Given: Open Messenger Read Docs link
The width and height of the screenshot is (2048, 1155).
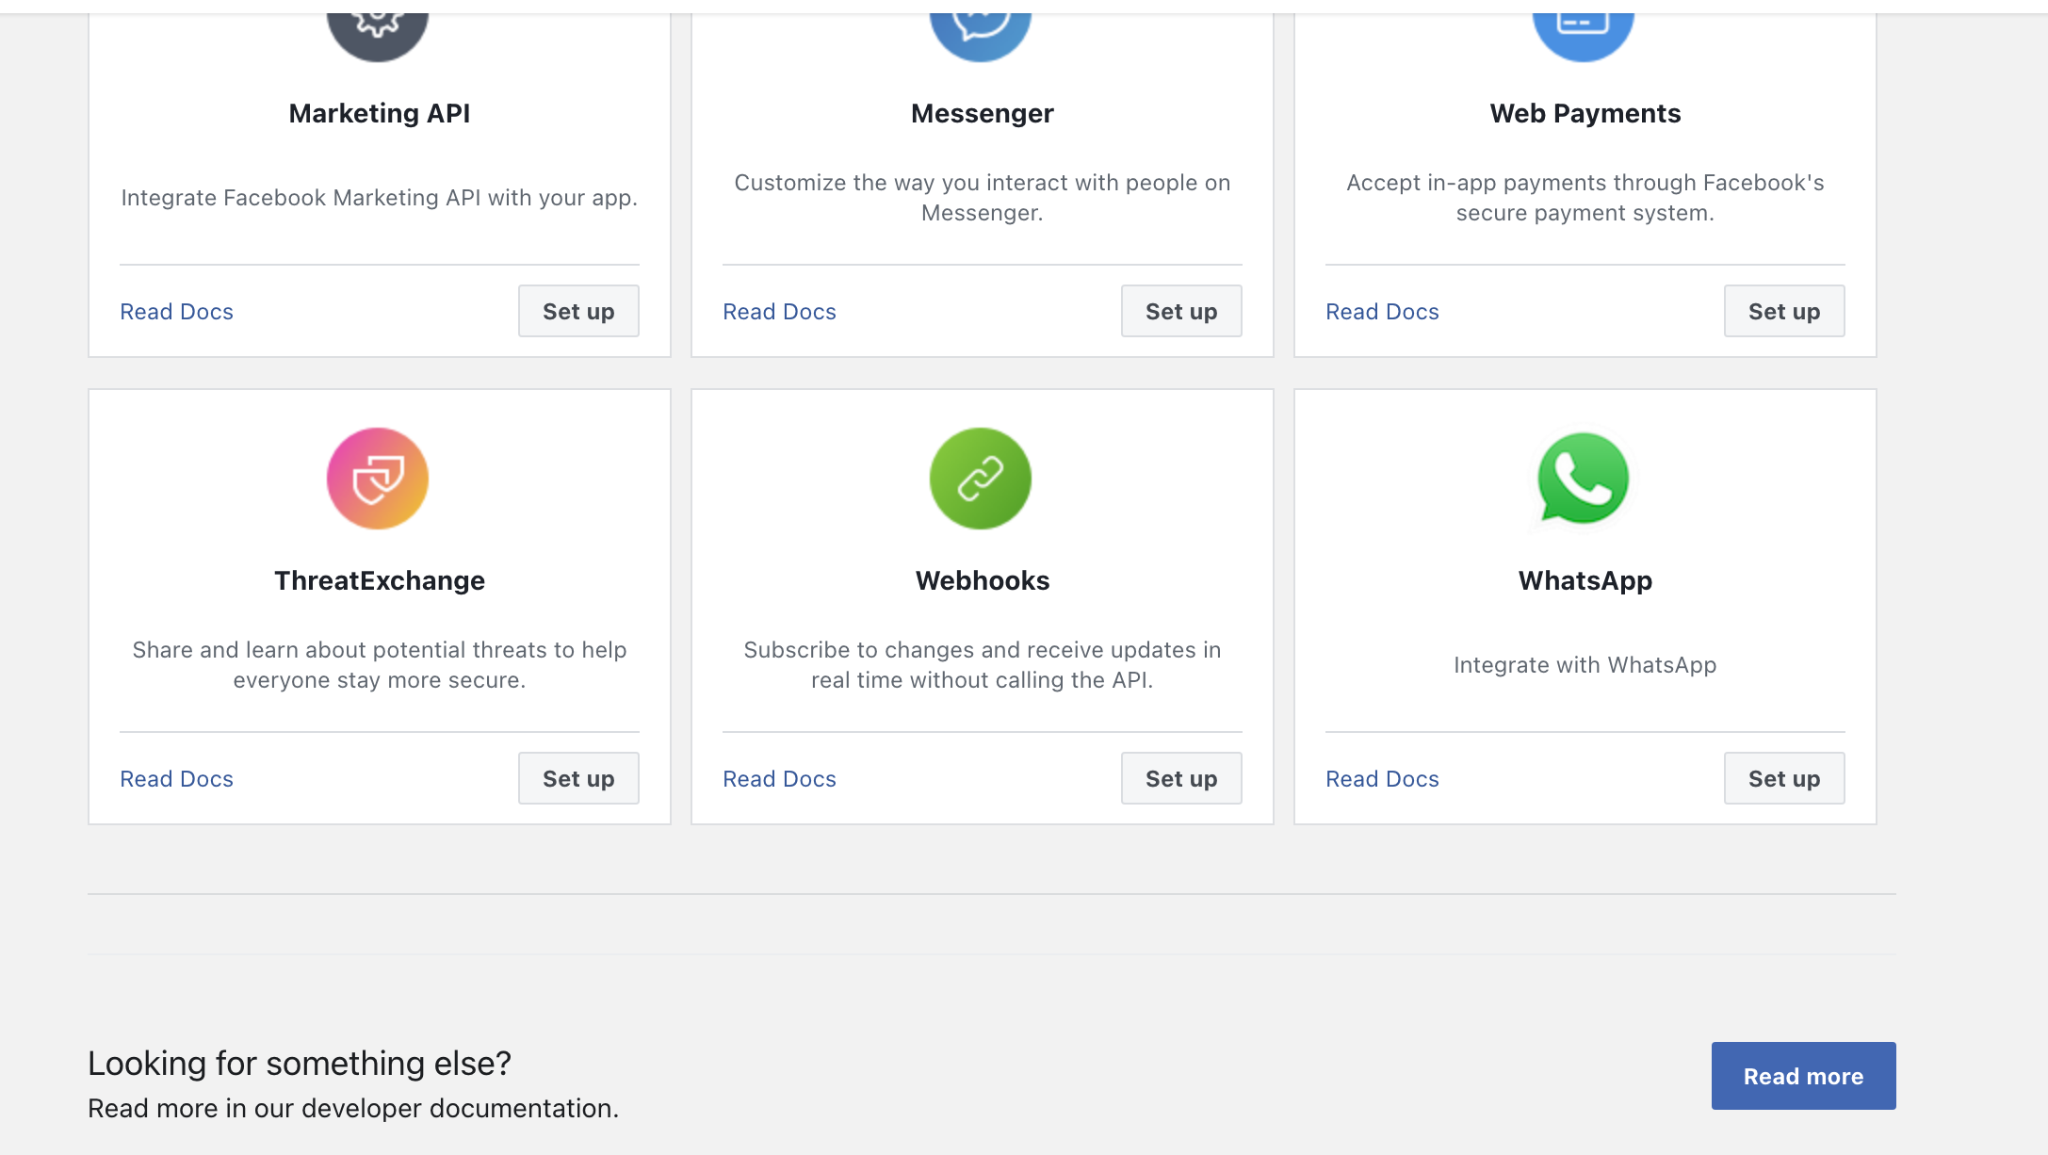Looking at the screenshot, I should pyautogui.click(x=780, y=312).
